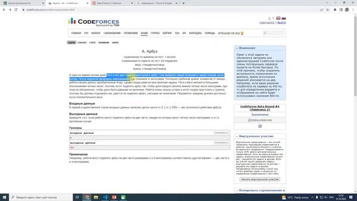
Task: Open PowerPoint from the taskbar
Action: pyautogui.click(x=114, y=197)
